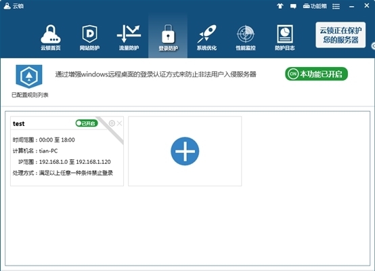This screenshot has height=271, width=375.
Task: Expand the side panel arrow at right edge
Action: coord(373,46)
